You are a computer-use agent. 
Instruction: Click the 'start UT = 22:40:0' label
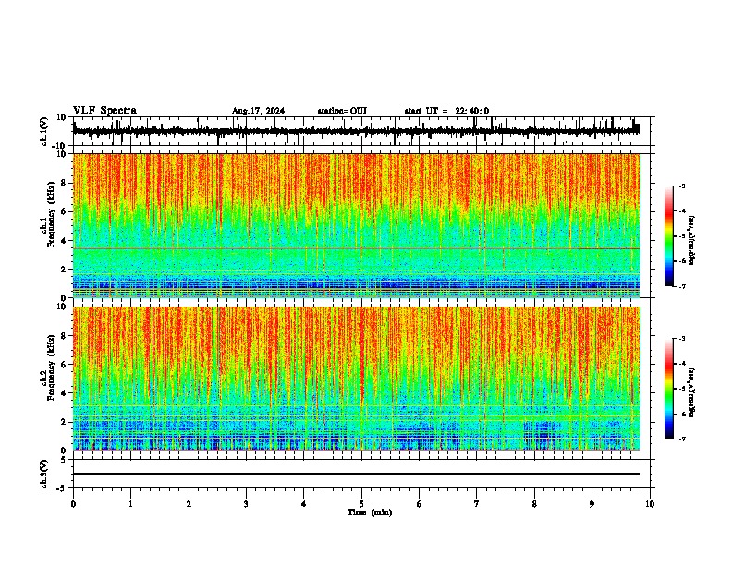[x=446, y=111]
